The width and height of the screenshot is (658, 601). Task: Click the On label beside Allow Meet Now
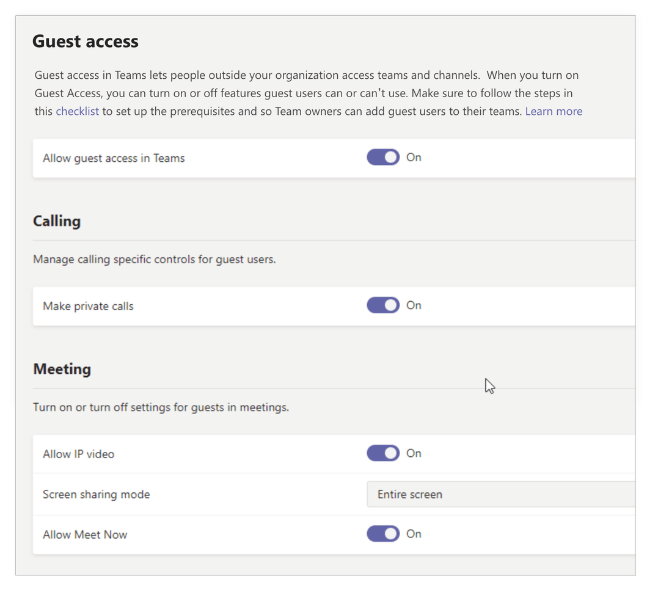coord(413,533)
